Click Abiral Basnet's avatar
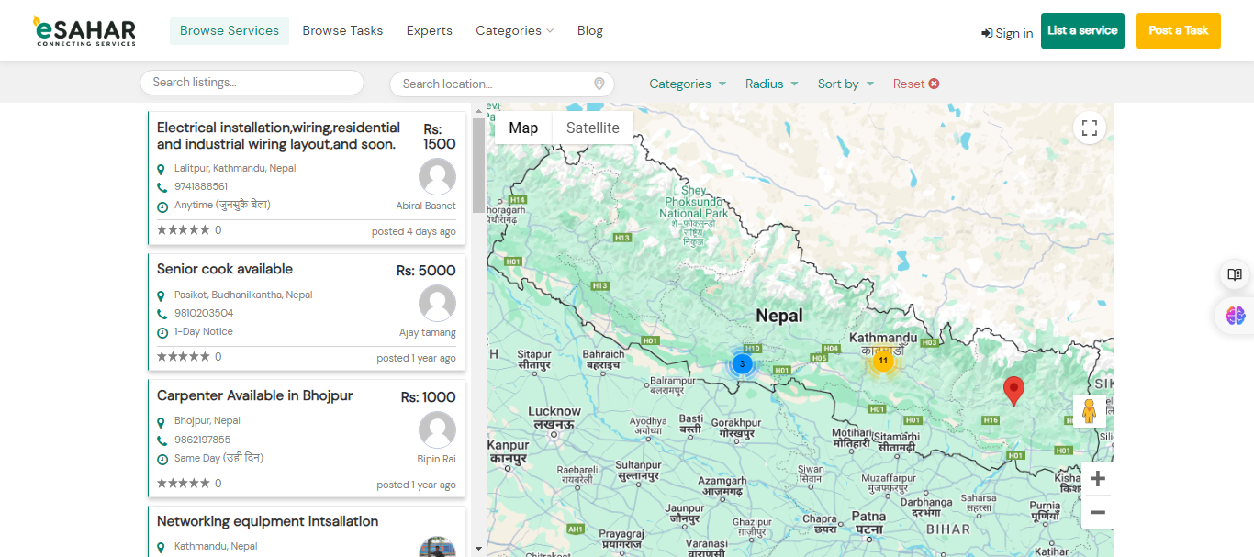The height and width of the screenshot is (557, 1254). [437, 177]
